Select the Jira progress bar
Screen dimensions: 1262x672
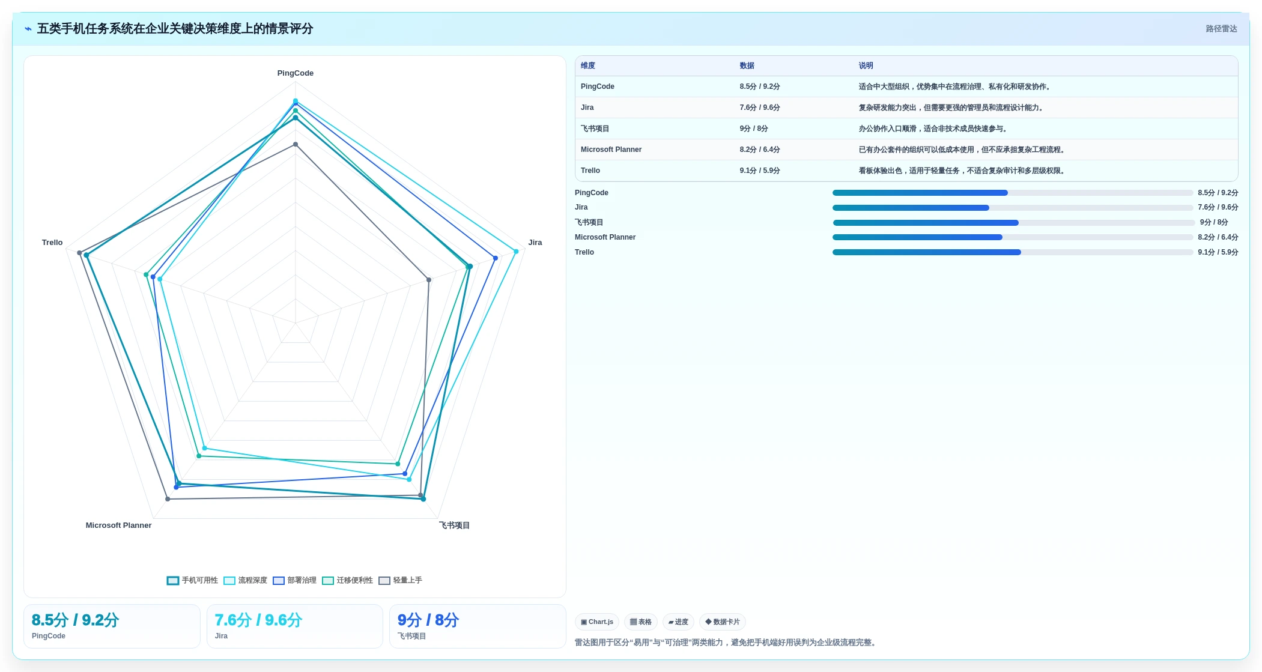click(x=1013, y=208)
